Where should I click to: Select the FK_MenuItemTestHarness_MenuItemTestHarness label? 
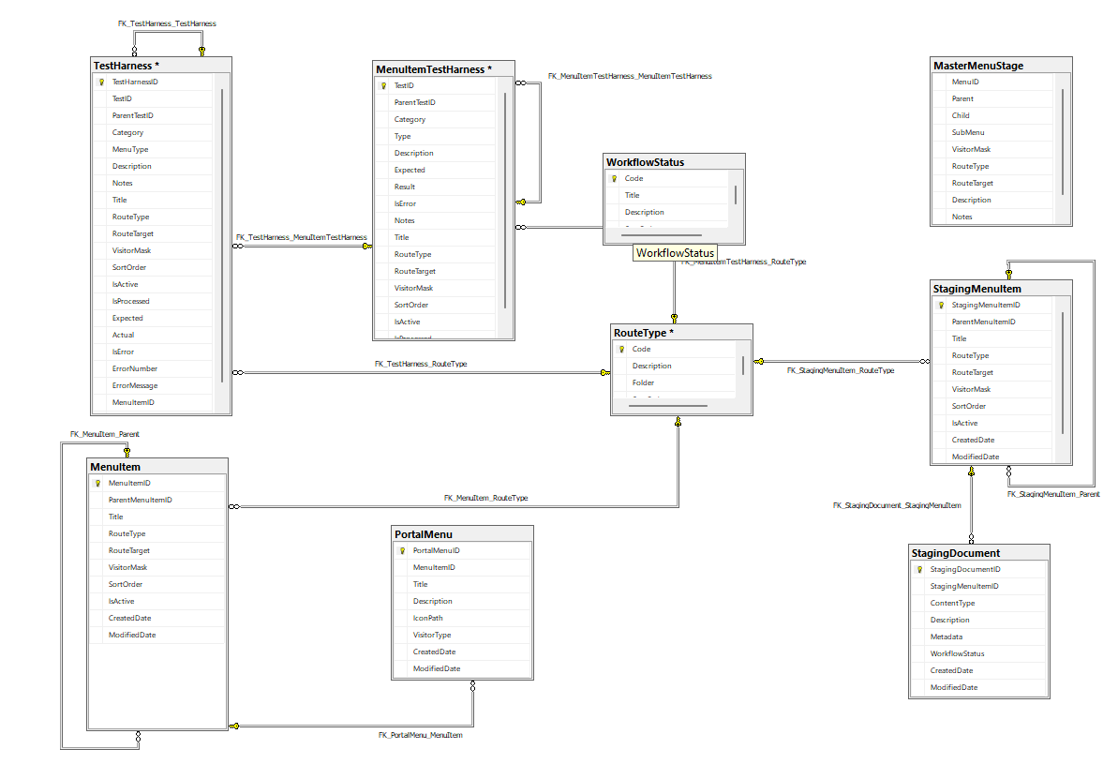630,76
